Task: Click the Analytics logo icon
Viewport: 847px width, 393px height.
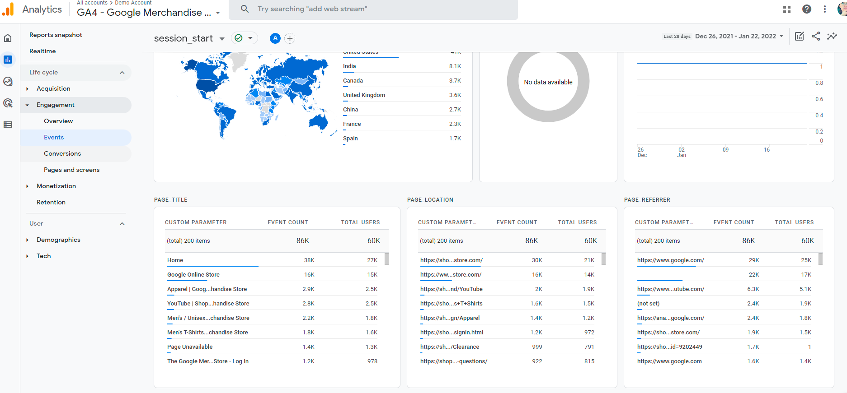Action: tap(8, 9)
